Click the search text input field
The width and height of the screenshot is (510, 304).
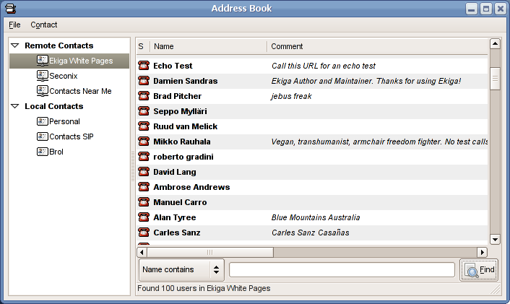point(342,270)
